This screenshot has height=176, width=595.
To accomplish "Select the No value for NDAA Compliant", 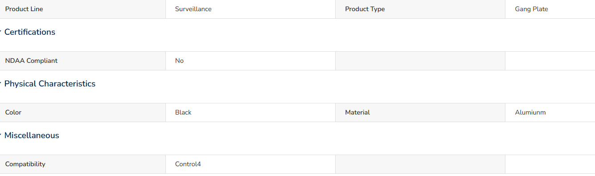I will pyautogui.click(x=179, y=61).
